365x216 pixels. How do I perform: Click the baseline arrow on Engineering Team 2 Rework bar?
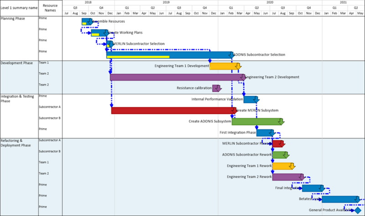tap(302, 177)
